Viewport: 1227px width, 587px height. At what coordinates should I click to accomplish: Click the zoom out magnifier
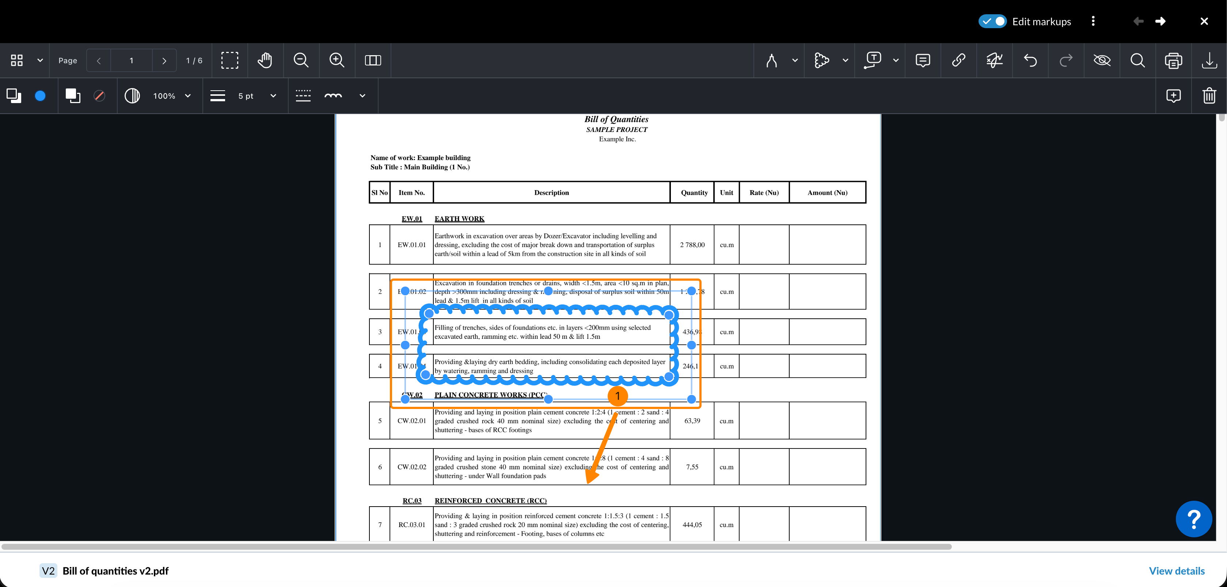[x=301, y=61]
